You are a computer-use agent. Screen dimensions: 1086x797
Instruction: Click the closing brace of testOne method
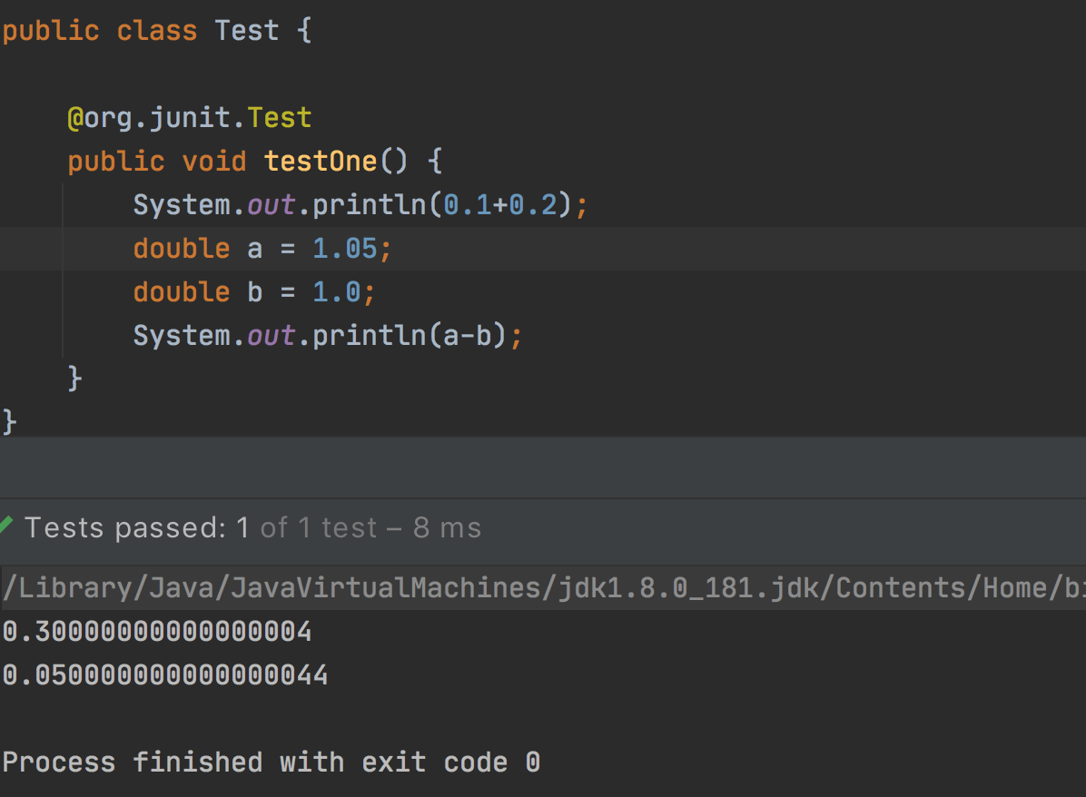pyautogui.click(x=74, y=379)
